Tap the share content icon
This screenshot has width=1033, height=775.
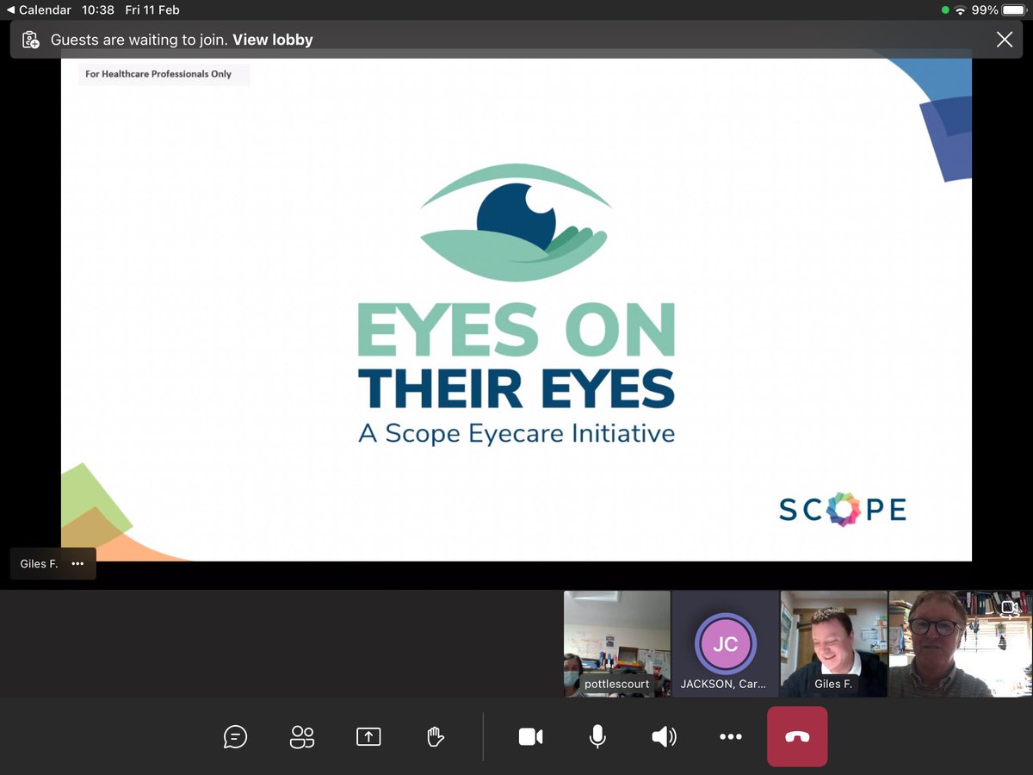click(368, 736)
